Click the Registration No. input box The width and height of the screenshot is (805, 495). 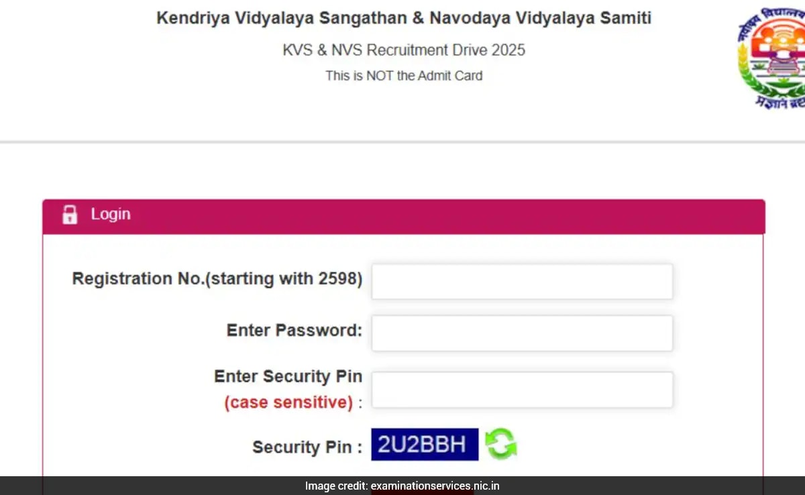(x=522, y=281)
